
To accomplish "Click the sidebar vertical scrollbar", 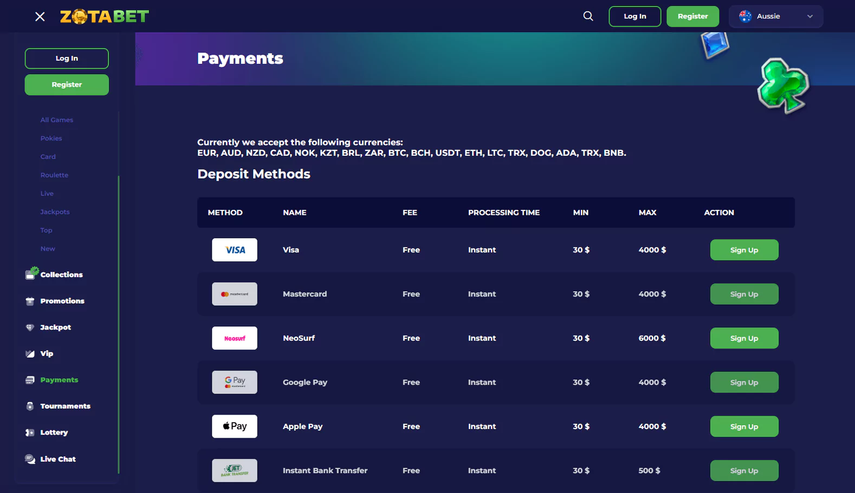I will click(118, 325).
